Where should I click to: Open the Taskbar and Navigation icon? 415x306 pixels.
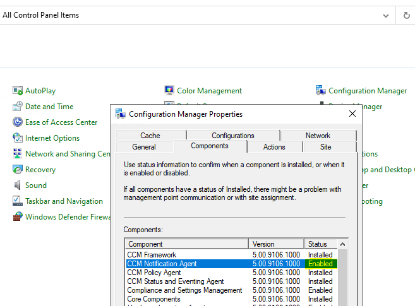click(18, 201)
